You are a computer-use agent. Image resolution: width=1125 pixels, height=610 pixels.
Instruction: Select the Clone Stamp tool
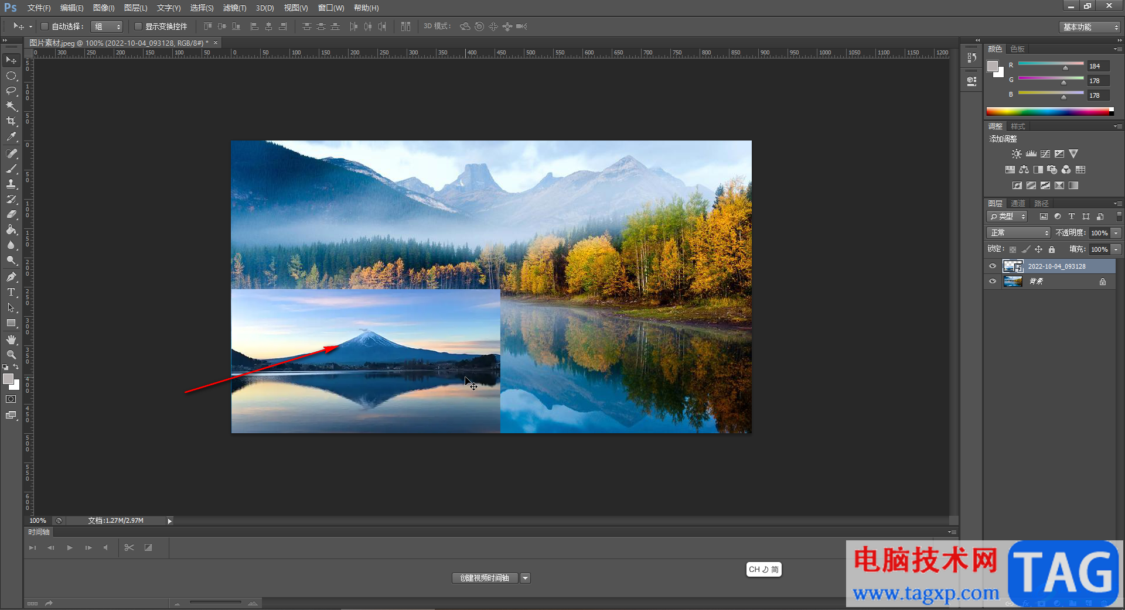[11, 184]
